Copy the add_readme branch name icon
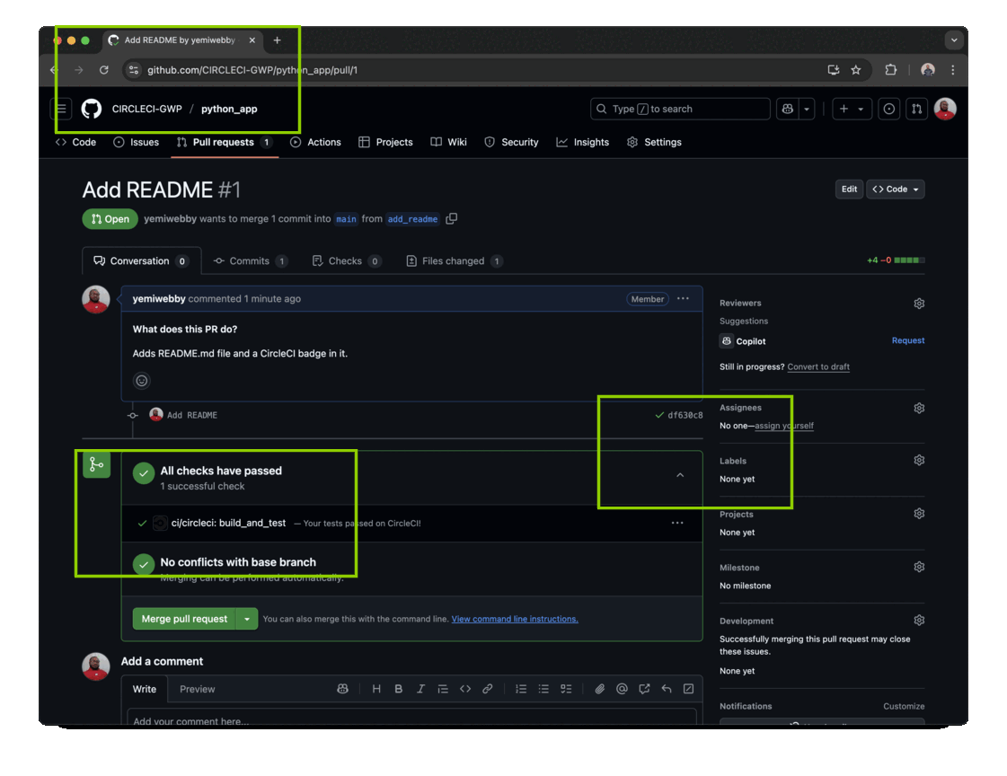The height and width of the screenshot is (776, 1007). tap(452, 218)
